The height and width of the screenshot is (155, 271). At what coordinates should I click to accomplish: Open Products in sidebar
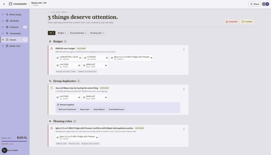14,27
